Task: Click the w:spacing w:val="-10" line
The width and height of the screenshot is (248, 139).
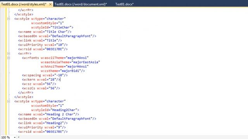Action: click(45, 75)
